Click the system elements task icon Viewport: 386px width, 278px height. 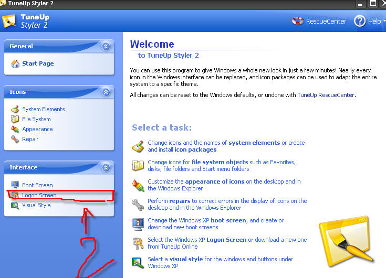coord(138,146)
